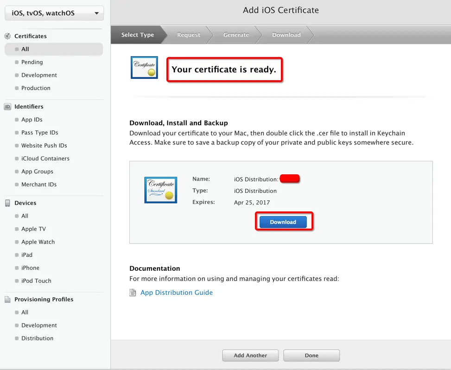The height and width of the screenshot is (370, 451).
Task: Open Pass Type IDs
Action: pos(40,133)
